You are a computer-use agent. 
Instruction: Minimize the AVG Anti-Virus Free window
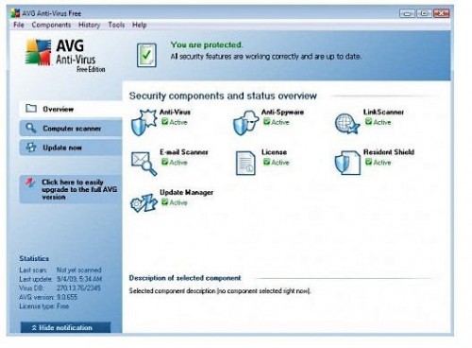coord(407,13)
